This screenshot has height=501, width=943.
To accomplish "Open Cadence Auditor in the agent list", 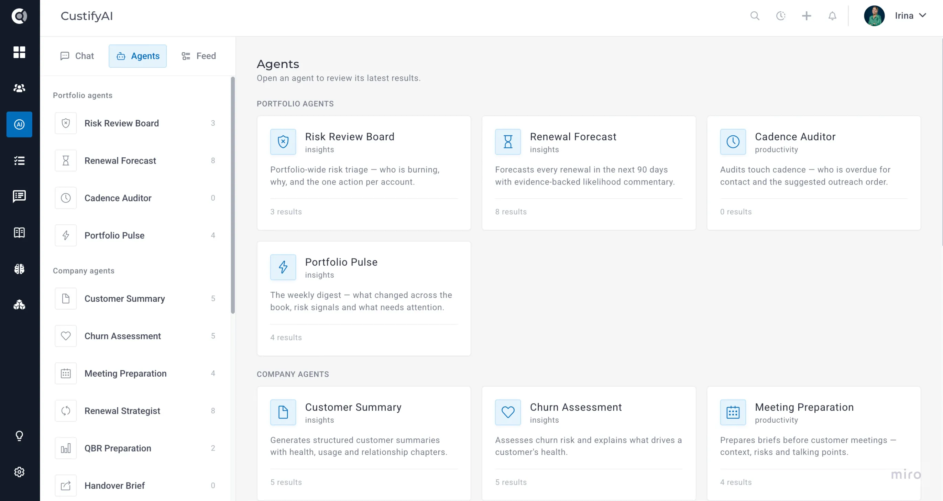I will tap(135, 198).
